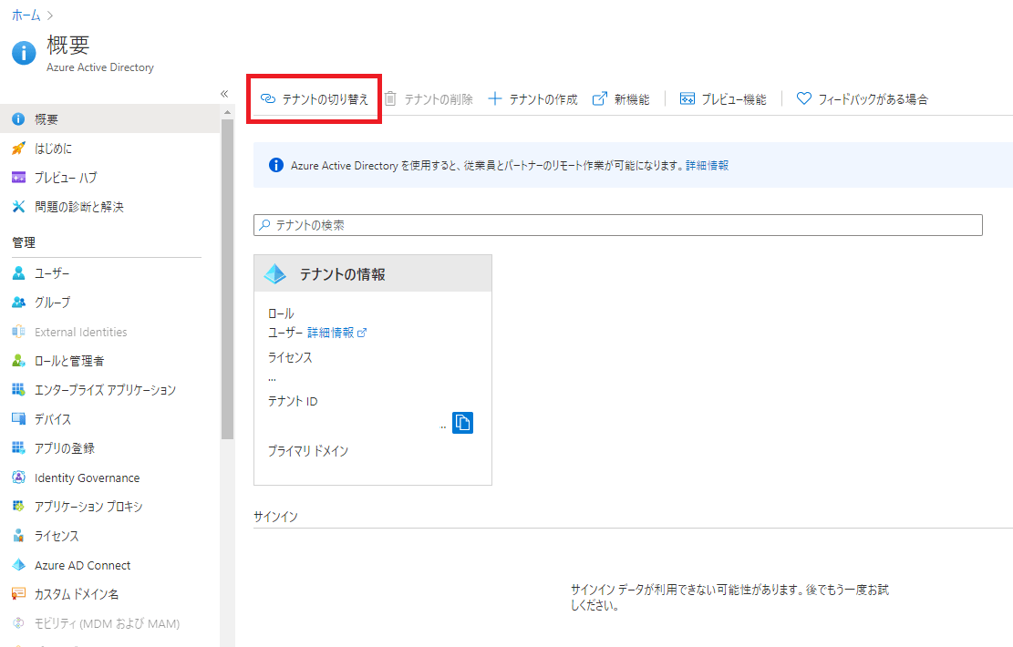
Task: Click アプリケーション プロキシ icon
Action: pyautogui.click(x=19, y=507)
